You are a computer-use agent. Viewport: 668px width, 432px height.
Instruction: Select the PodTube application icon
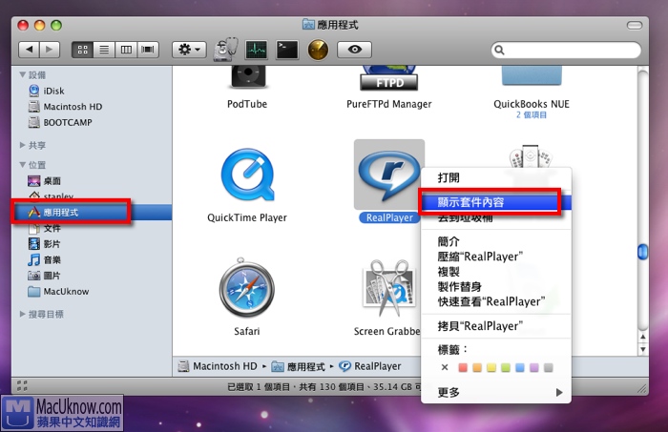point(248,77)
